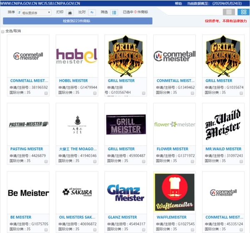This screenshot has height=233, width=250.
Task: Click the 检索到223件商标 results bar
Action: (77, 21)
